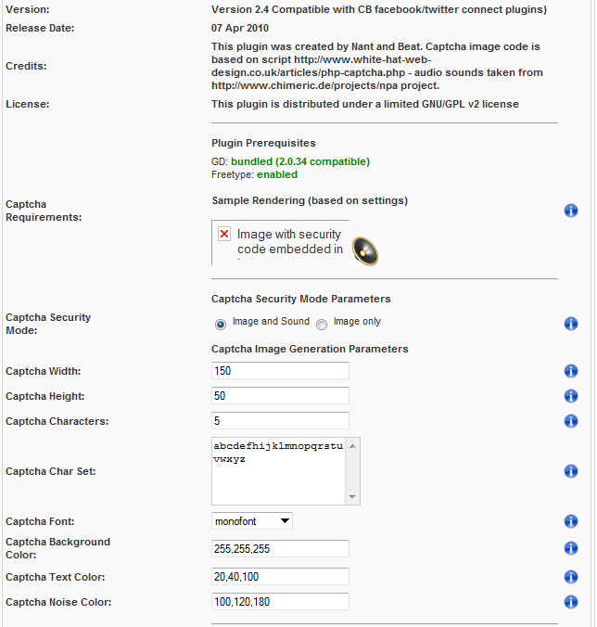Click info icon for Captcha Noise Color
597x627 pixels.
coord(571,602)
